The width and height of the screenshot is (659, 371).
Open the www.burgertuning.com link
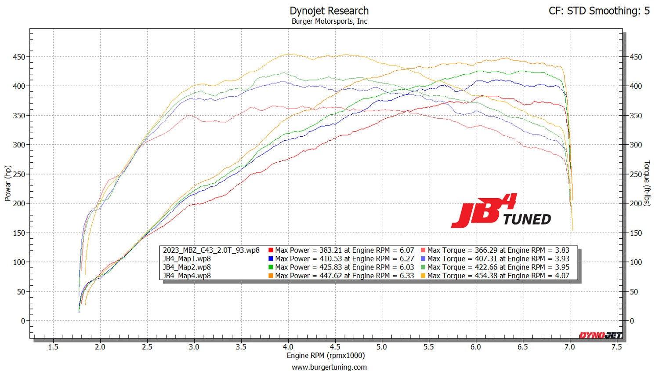tap(329, 367)
